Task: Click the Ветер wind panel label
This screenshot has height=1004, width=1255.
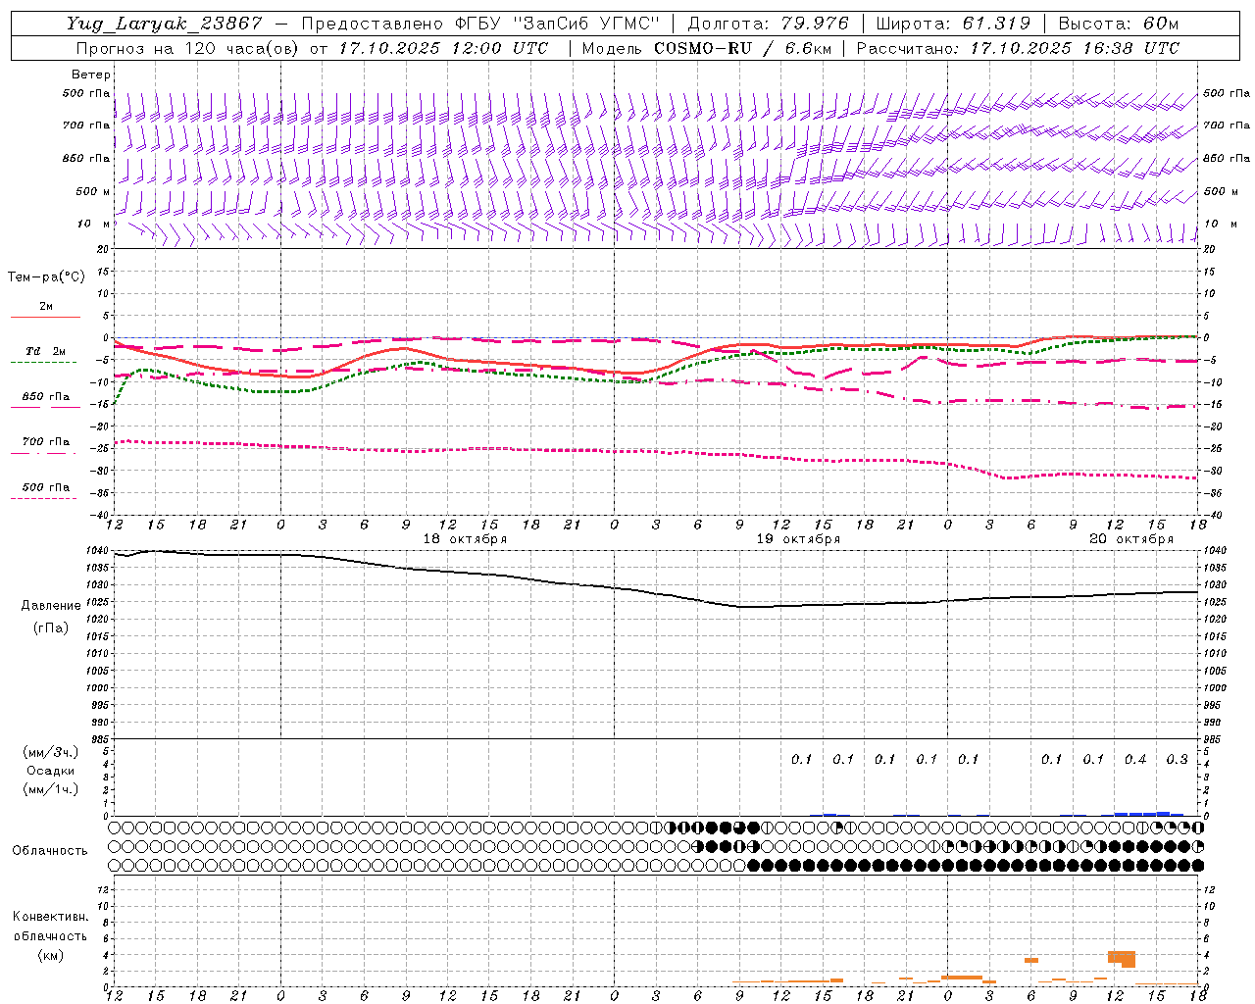Action: 91,75
